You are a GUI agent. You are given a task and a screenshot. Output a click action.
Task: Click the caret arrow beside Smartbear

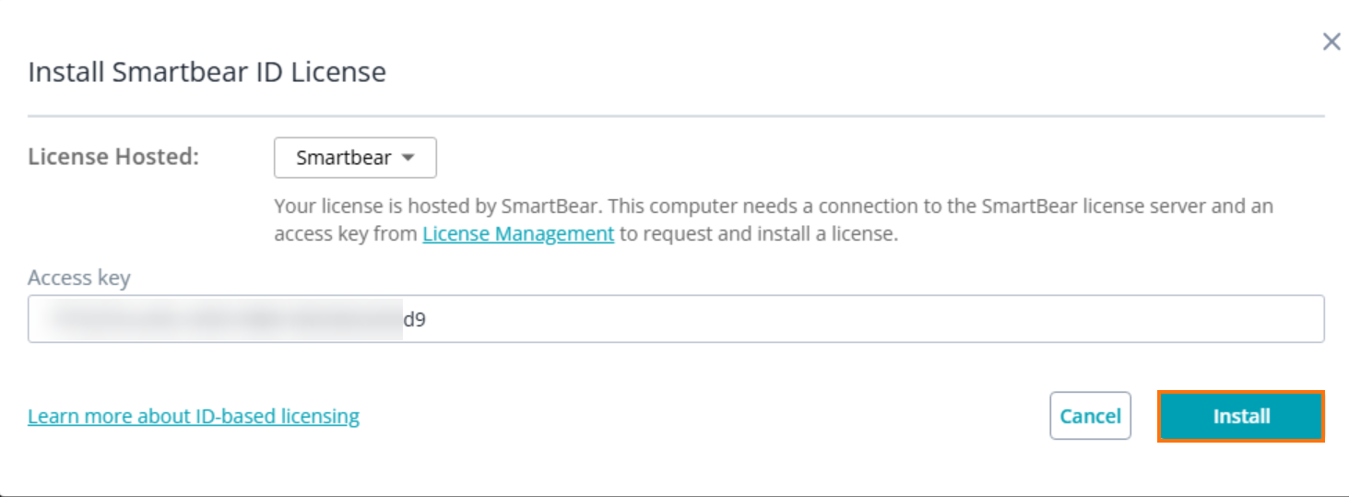point(408,158)
